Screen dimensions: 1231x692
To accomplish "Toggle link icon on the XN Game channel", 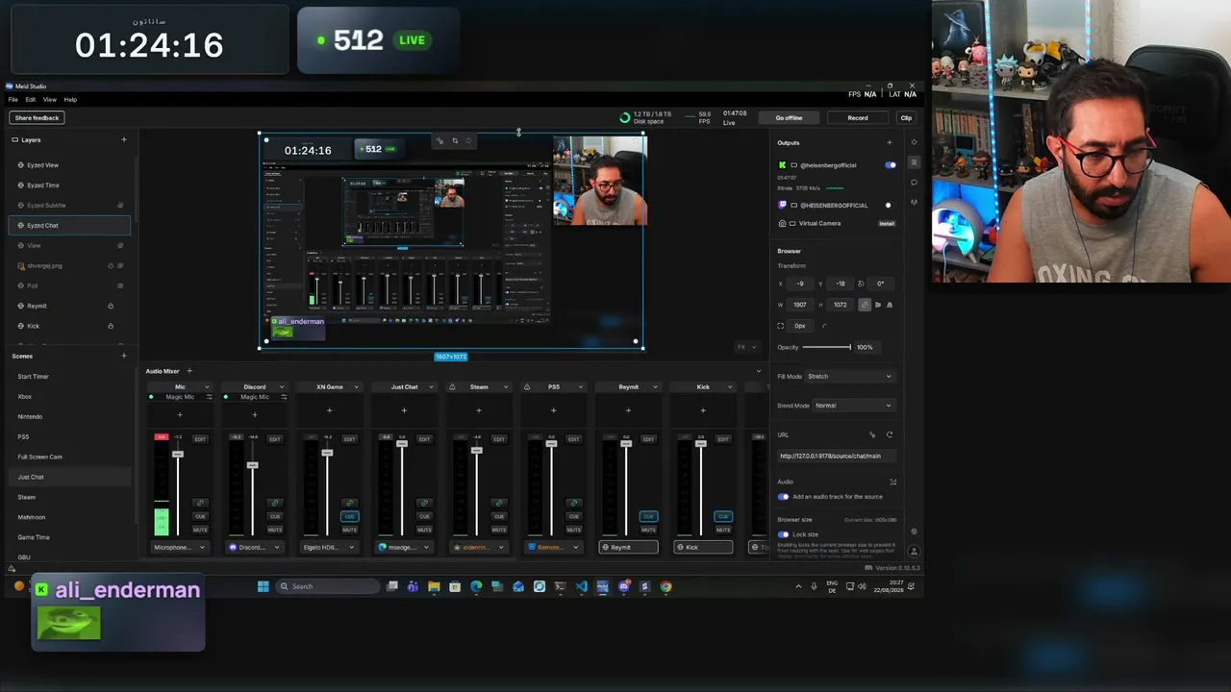I will [x=350, y=503].
